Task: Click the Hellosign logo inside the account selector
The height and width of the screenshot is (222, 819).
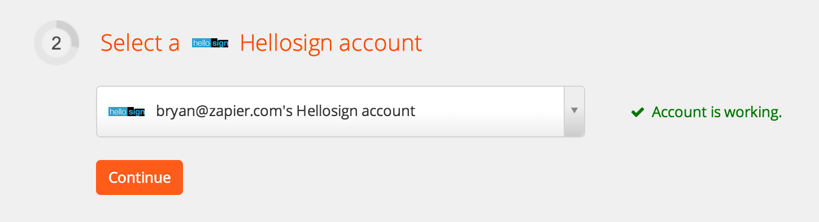Action: point(127,112)
